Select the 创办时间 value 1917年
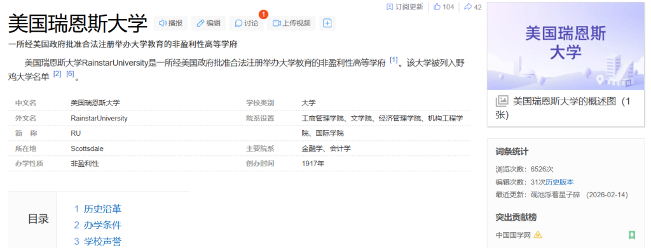651x248 pixels. tap(313, 163)
